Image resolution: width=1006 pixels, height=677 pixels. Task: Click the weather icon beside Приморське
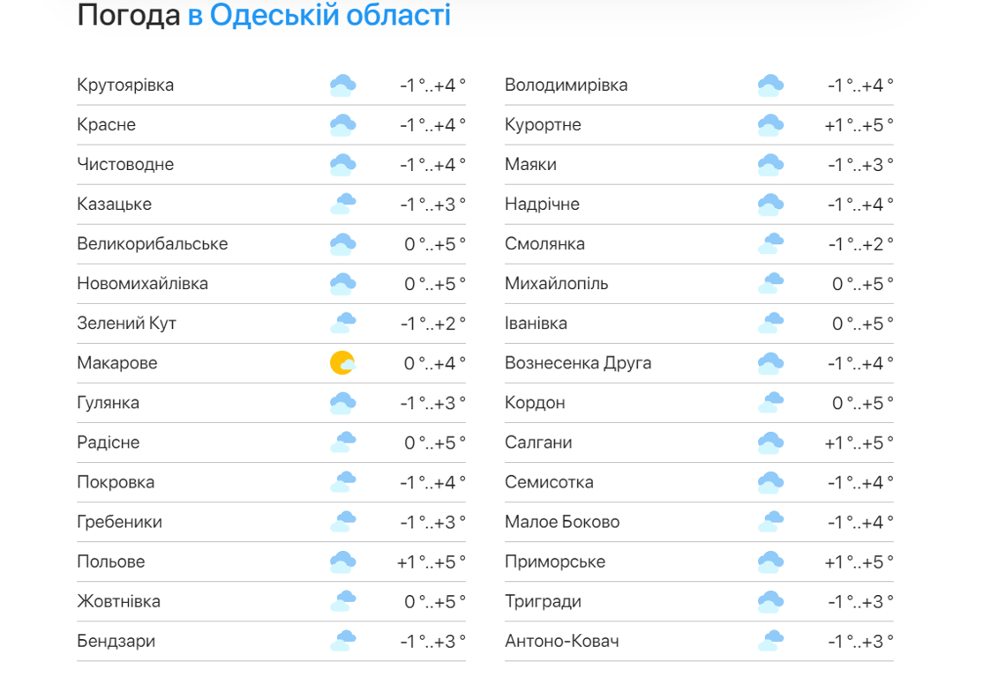pyautogui.click(x=770, y=562)
